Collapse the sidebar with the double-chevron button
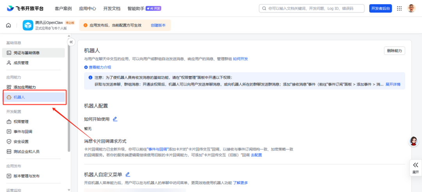 71,42
